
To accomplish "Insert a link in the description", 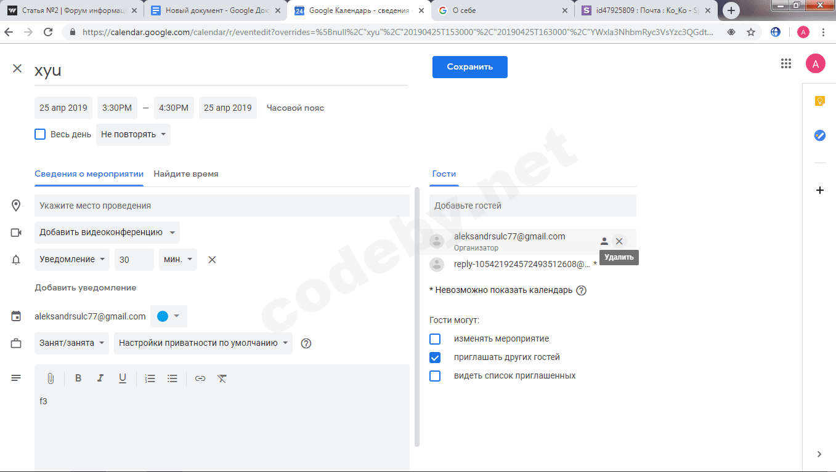I will coord(200,378).
